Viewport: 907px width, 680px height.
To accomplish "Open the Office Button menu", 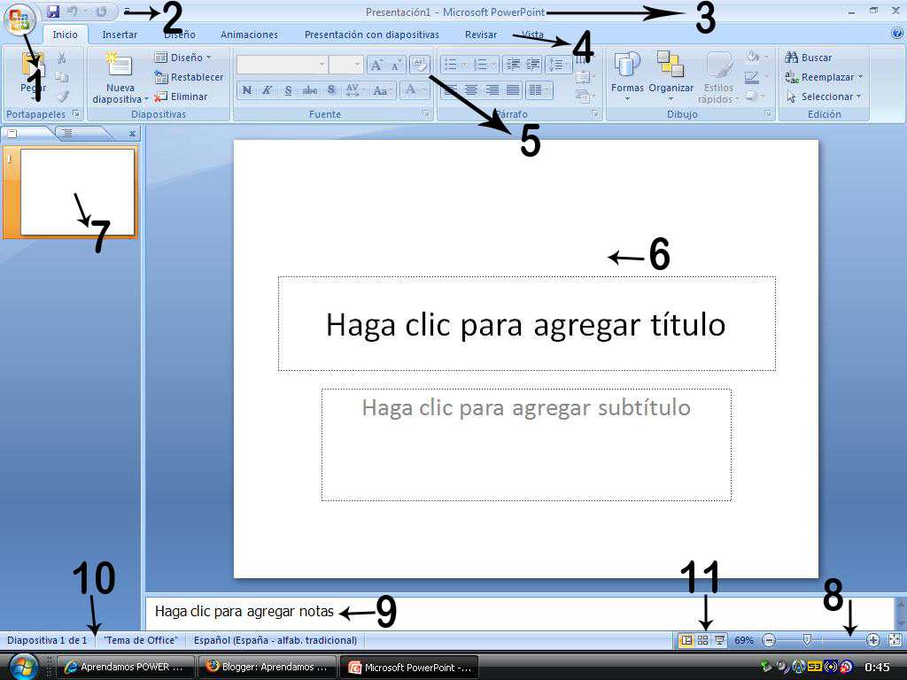I will click(x=19, y=19).
